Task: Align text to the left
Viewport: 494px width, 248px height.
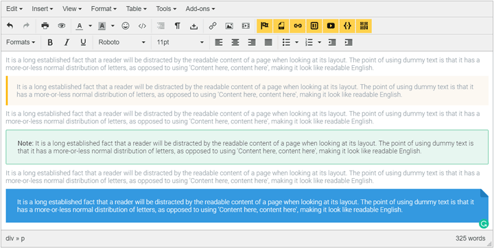Action: [219, 42]
